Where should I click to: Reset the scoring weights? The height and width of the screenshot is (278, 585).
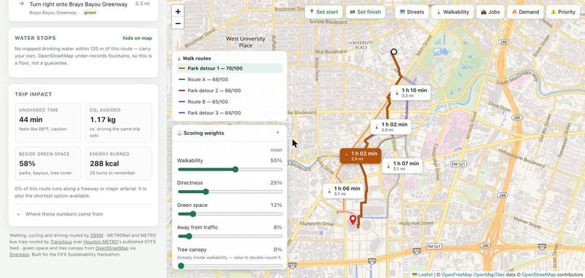point(276,150)
